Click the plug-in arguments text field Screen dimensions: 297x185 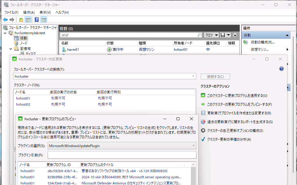click(122, 155)
